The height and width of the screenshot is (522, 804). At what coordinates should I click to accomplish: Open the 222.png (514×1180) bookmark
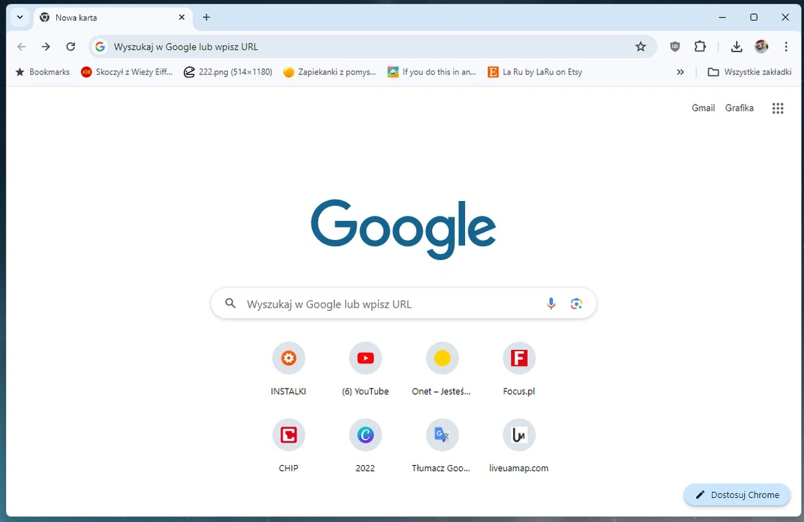pos(228,72)
